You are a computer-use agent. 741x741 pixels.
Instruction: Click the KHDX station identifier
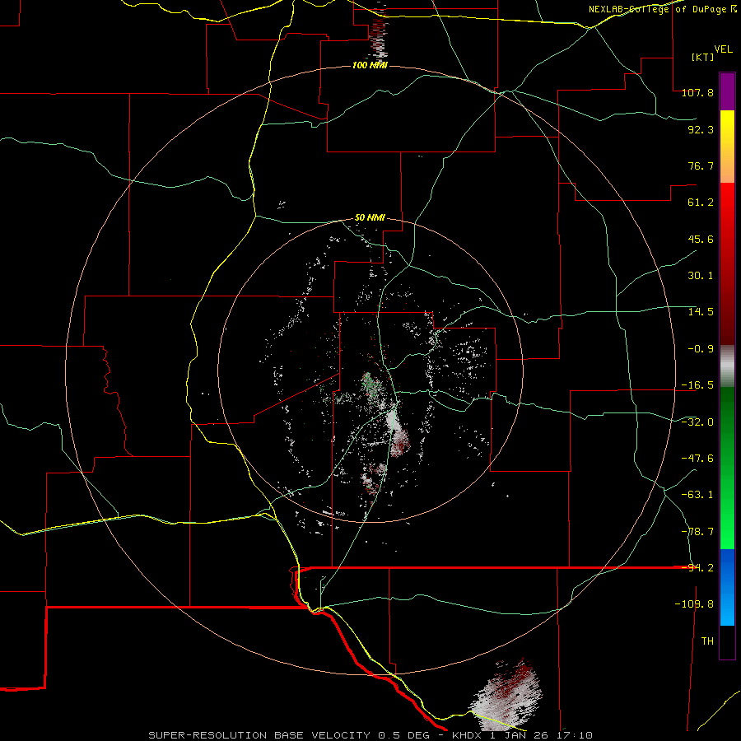pyautogui.click(x=467, y=735)
